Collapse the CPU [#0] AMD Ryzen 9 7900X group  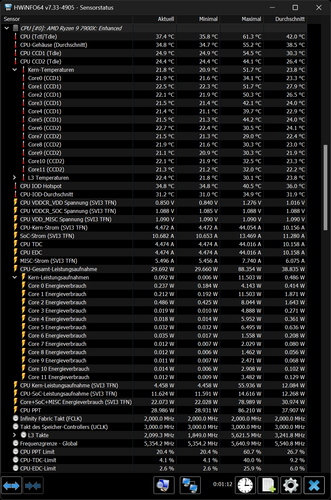[x=7, y=28]
